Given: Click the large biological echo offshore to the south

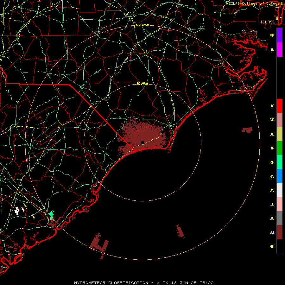Looking at the screenshot, I should 99,245.
